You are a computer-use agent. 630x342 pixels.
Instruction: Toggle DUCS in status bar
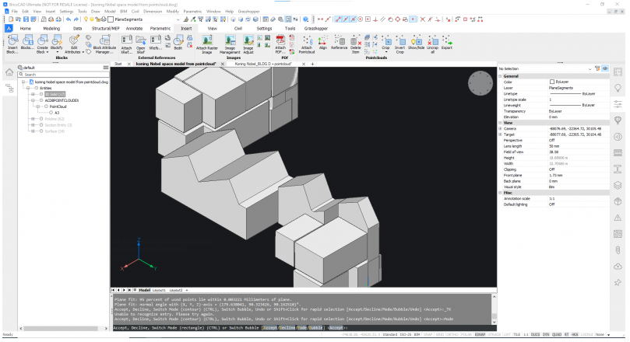(535, 334)
